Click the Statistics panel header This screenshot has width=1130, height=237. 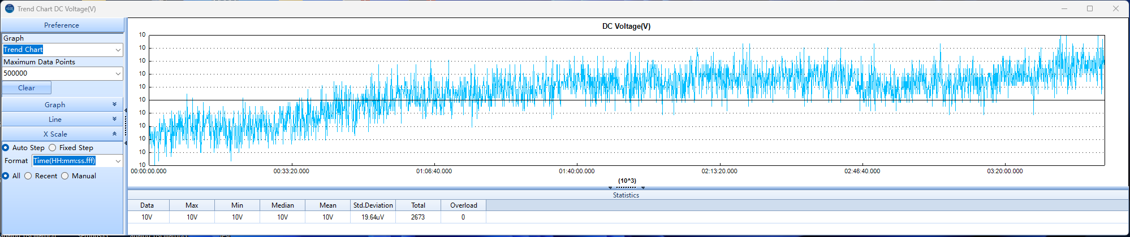pos(626,195)
